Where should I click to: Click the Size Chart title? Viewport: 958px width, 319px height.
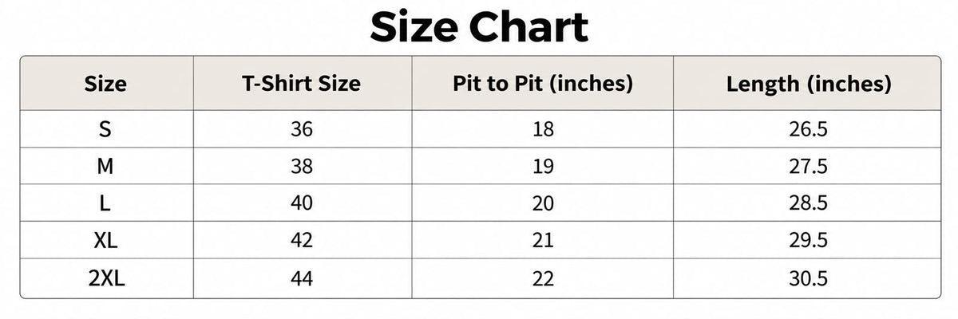[479, 29]
